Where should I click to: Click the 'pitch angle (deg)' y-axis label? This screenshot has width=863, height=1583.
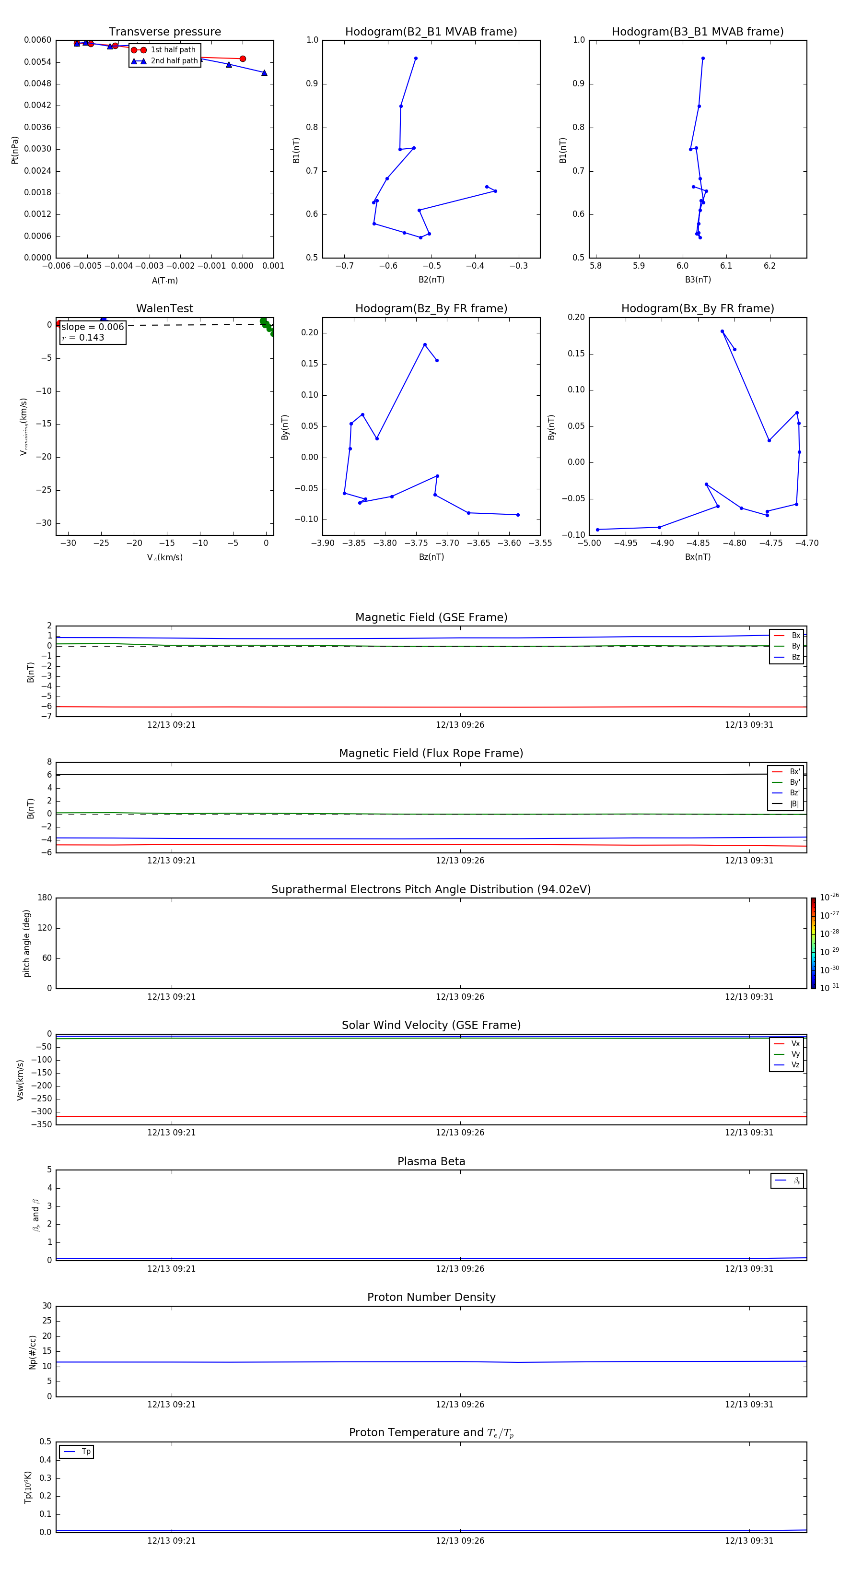click(26, 943)
